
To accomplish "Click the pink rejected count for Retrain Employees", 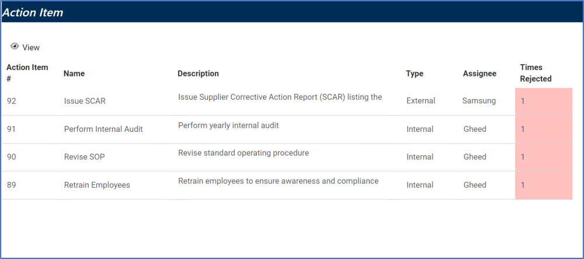I will [543, 185].
